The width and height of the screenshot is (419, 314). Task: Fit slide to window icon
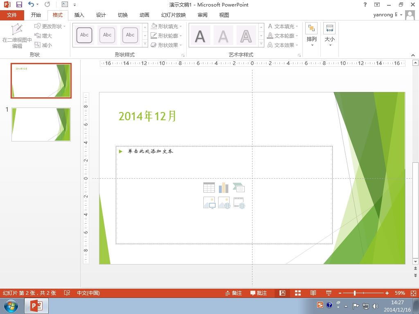tap(413, 293)
